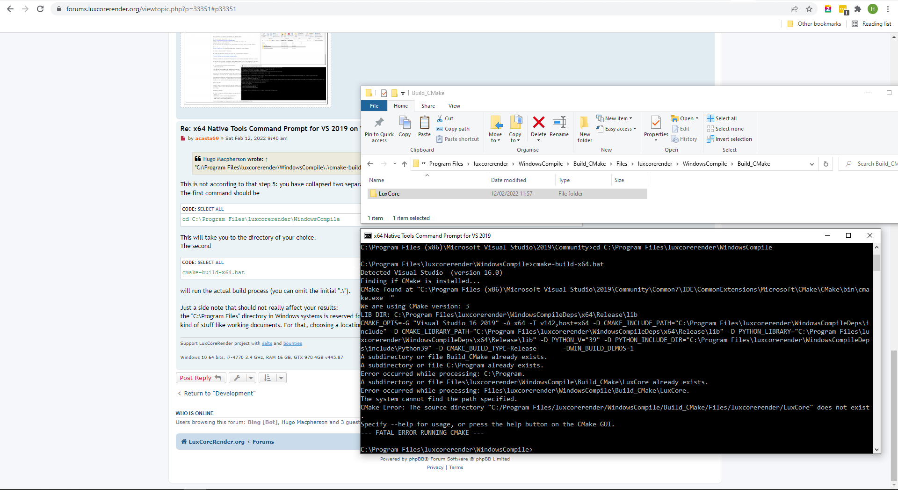Image resolution: width=898 pixels, height=490 pixels.
Task: Click the Rename icon in the ribbon
Action: [559, 123]
